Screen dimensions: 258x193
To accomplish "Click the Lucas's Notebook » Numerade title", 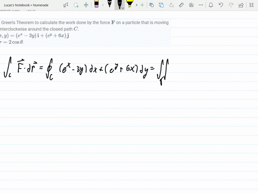I will pyautogui.click(x=26, y=5).
